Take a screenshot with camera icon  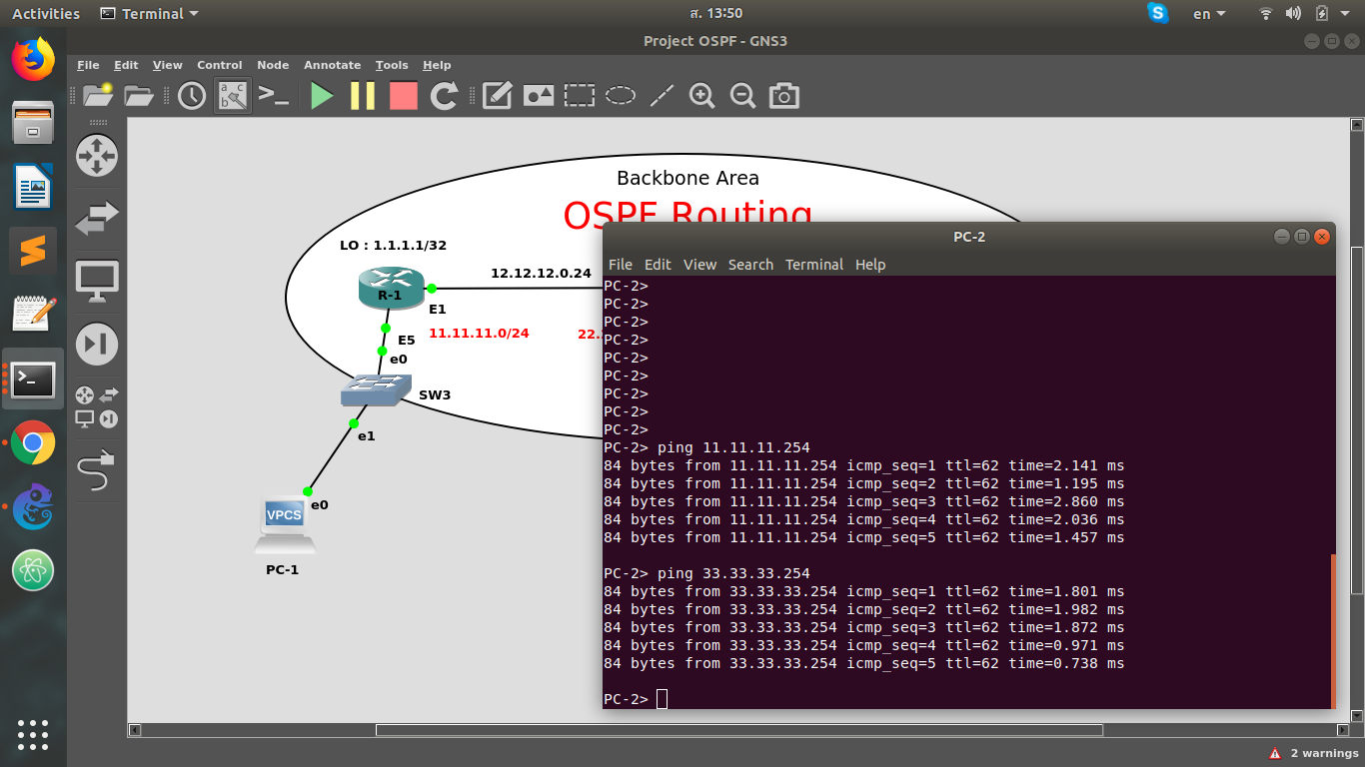784,96
